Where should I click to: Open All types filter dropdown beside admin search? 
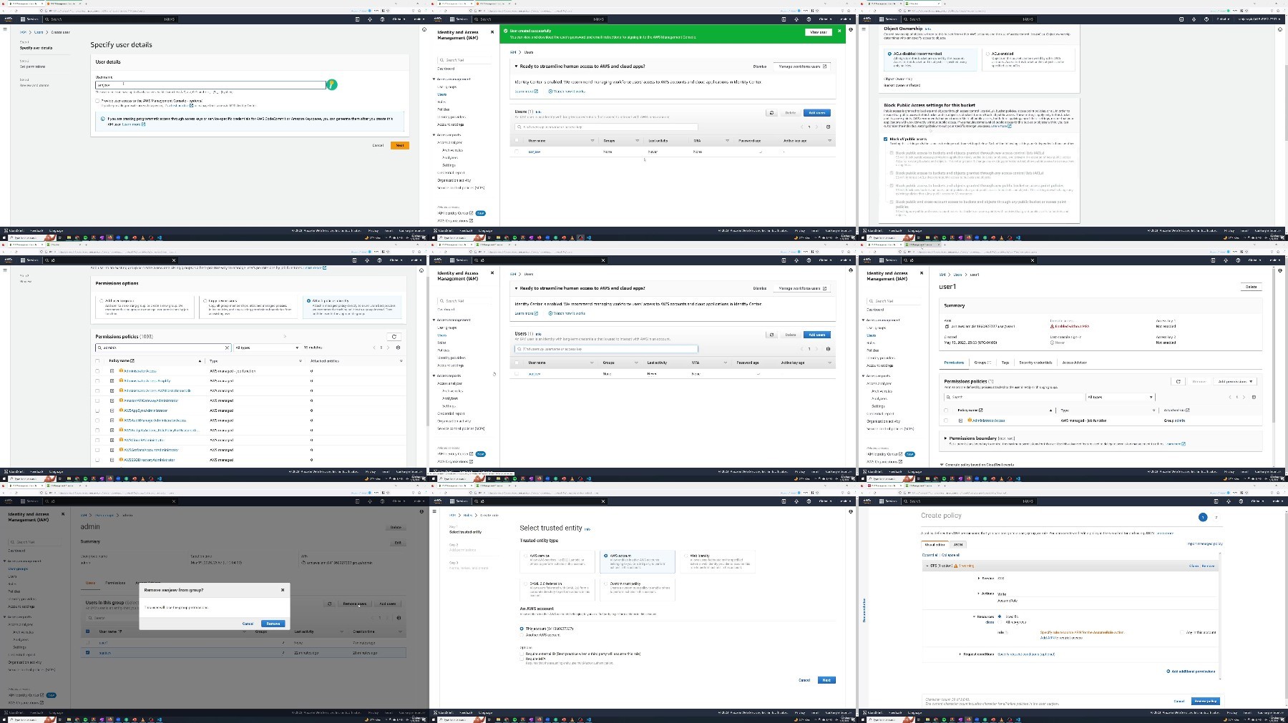point(267,348)
